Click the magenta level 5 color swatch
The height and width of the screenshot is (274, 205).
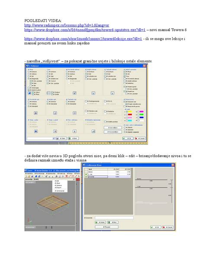pos(141,111)
